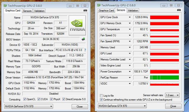Click the 60.0 °C temperature reading
Viewport: 189px width, 112px height.
coord(141,29)
